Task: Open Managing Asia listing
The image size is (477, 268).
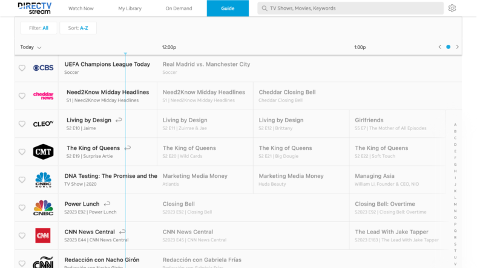Action: [x=397, y=180]
